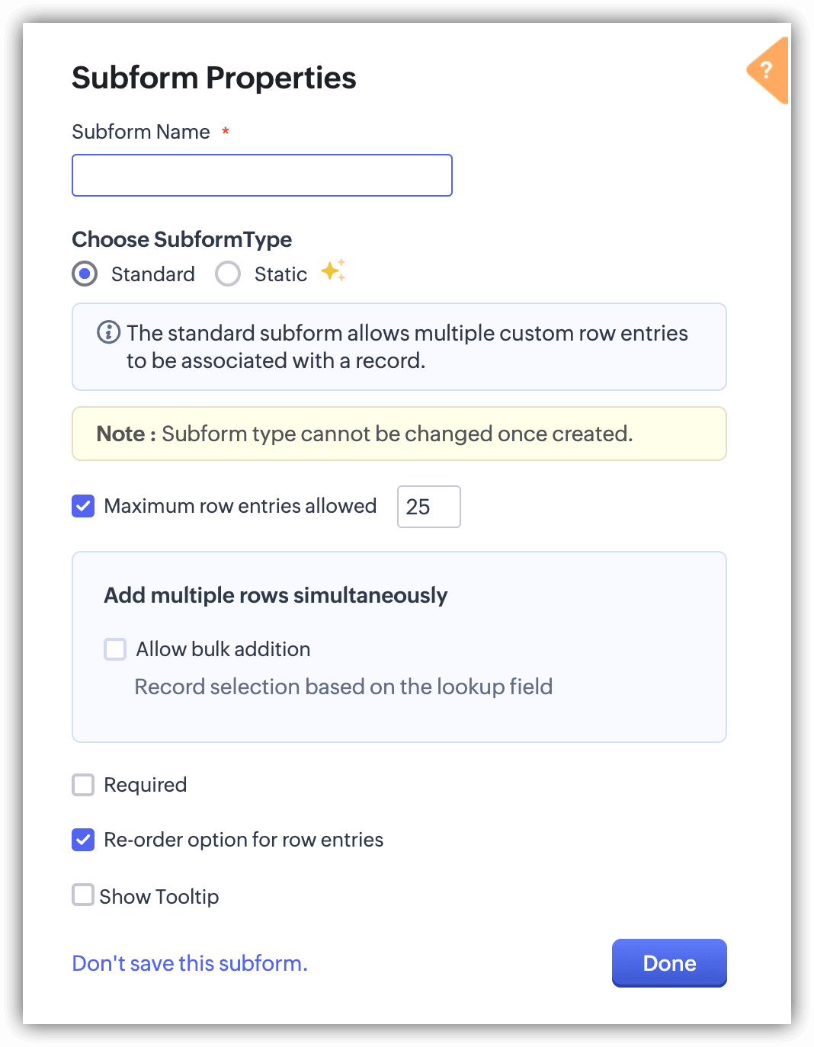The height and width of the screenshot is (1047, 814).
Task: Click the orange help question mark icon
Action: point(768,70)
